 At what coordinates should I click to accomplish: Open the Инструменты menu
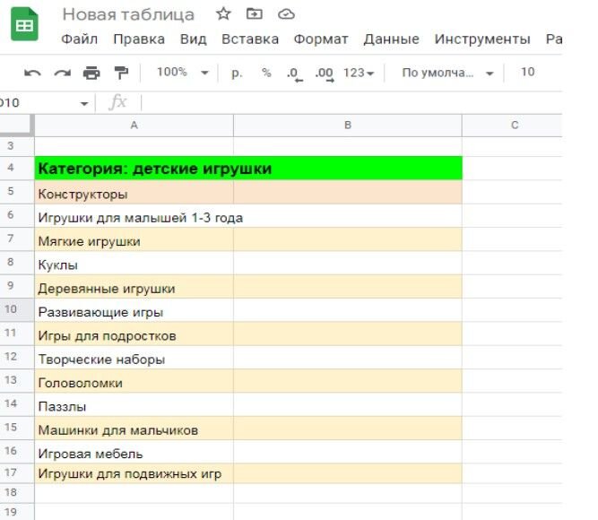pyautogui.click(x=482, y=39)
